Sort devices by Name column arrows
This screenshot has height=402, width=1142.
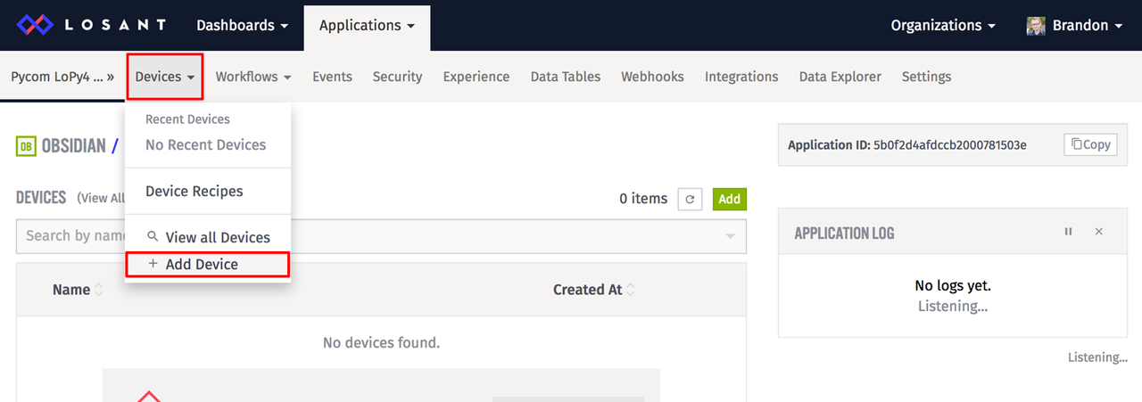[99, 290]
